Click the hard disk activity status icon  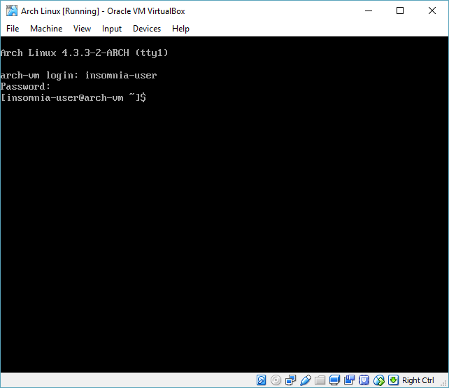coord(261,380)
